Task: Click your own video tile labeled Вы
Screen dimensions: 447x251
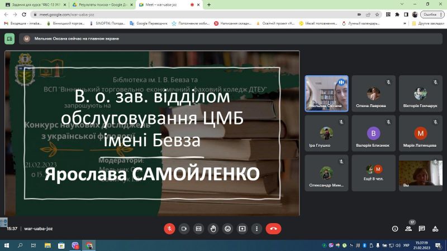Action: [421, 173]
